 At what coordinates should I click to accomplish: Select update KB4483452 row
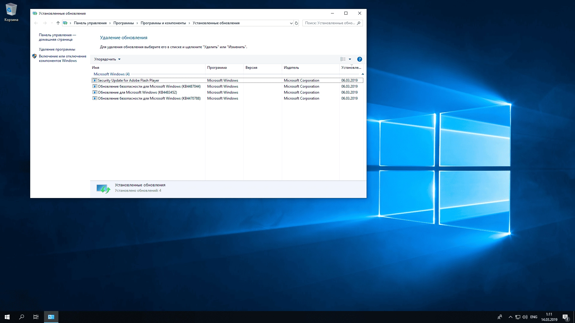coord(227,92)
